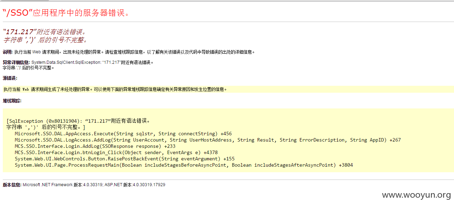This screenshot has width=454, height=205.
Task: Click the Login.btnLogin_Click stack line
Action: pos(116,152)
